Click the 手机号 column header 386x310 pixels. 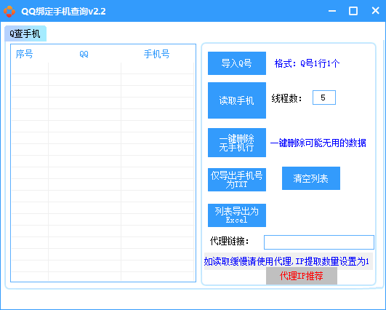[x=157, y=54]
